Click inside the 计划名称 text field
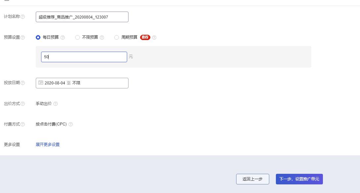This screenshot has height=193, width=360. [82, 17]
